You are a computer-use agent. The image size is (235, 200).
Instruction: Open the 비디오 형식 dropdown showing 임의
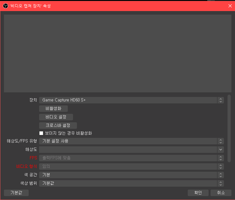point(131,167)
